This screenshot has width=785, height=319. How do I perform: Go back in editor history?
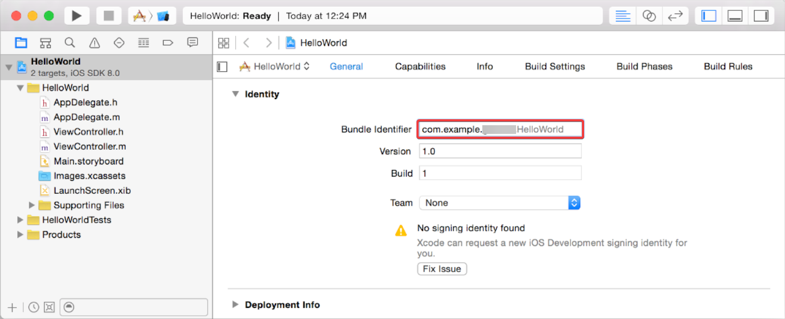(246, 43)
